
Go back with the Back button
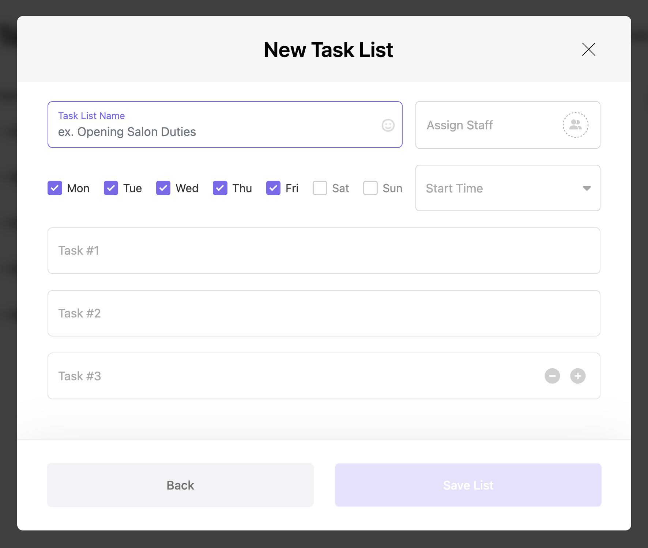(180, 485)
